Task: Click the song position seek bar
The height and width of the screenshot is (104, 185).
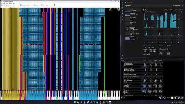Action: coord(60,7)
